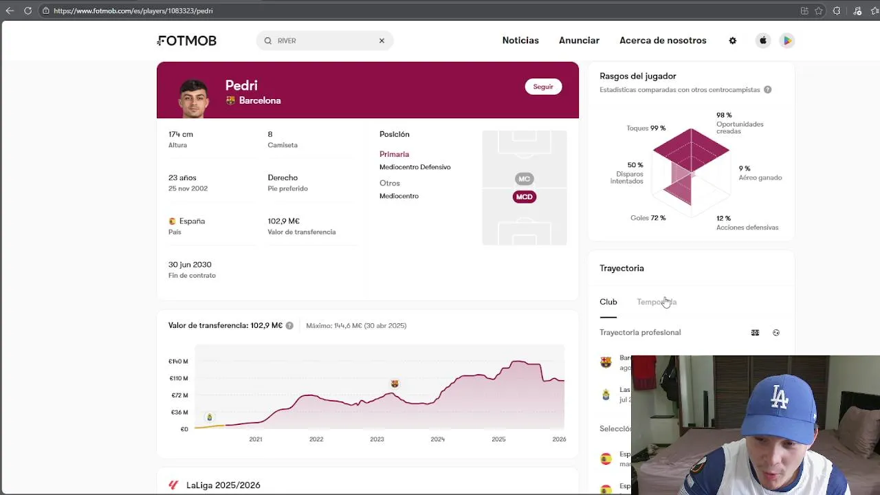Click the Apple App Store icon

pos(763,41)
